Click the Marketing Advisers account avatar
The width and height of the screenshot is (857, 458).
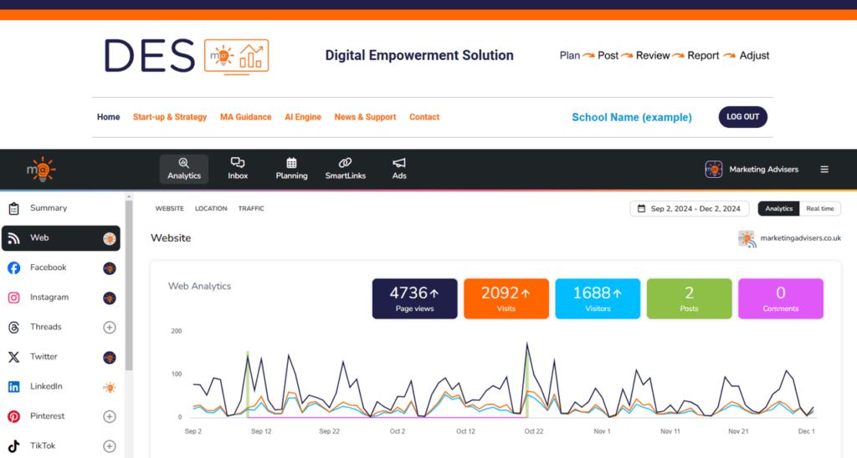pos(713,169)
